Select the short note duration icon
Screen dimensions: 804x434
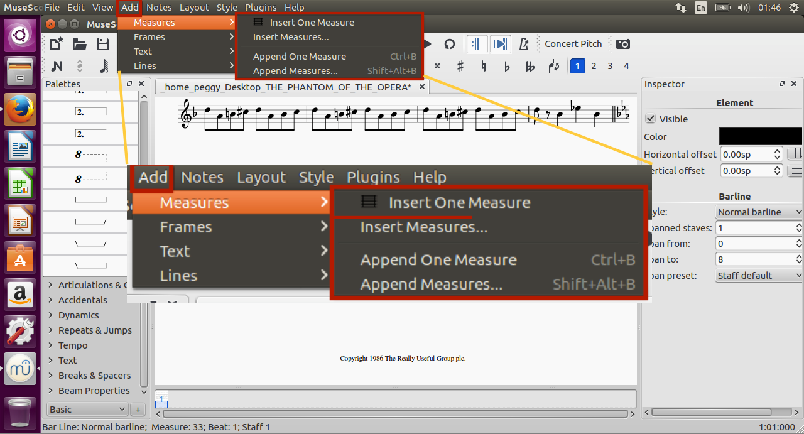pos(104,66)
